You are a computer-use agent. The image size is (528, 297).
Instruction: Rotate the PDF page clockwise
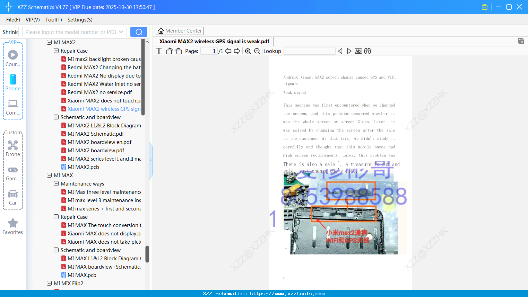179,51
